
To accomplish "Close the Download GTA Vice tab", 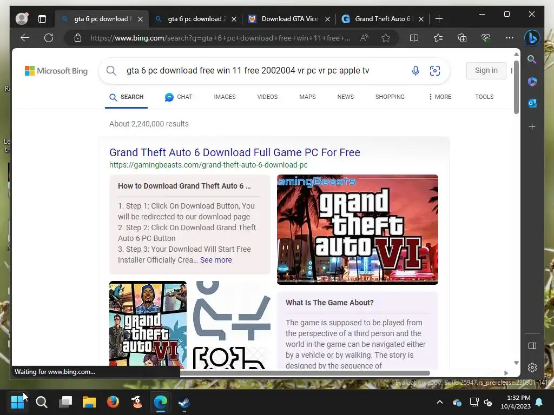I will tap(327, 19).
